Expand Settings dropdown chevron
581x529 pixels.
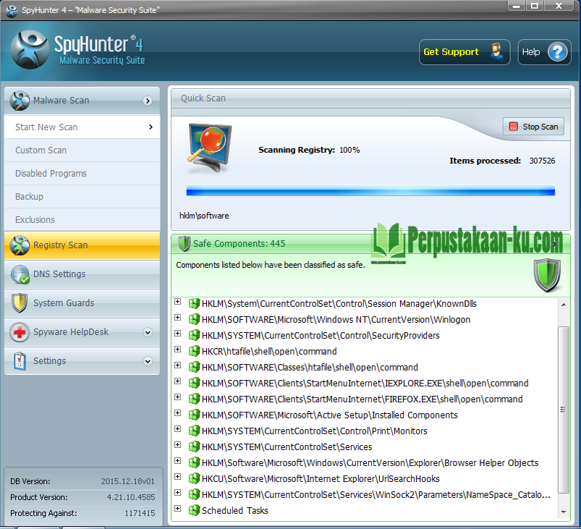coord(148,361)
